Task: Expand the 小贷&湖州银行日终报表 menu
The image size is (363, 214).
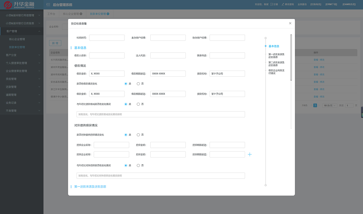Action: pos(22,23)
